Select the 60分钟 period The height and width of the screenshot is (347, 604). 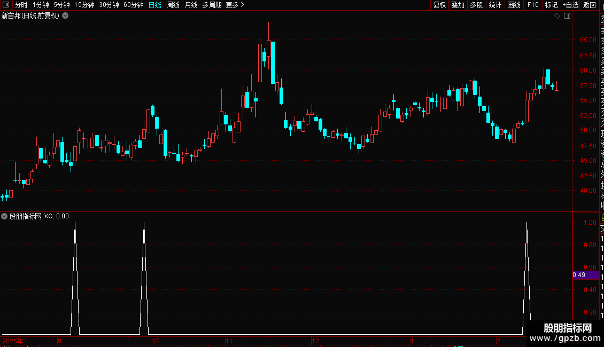point(133,5)
